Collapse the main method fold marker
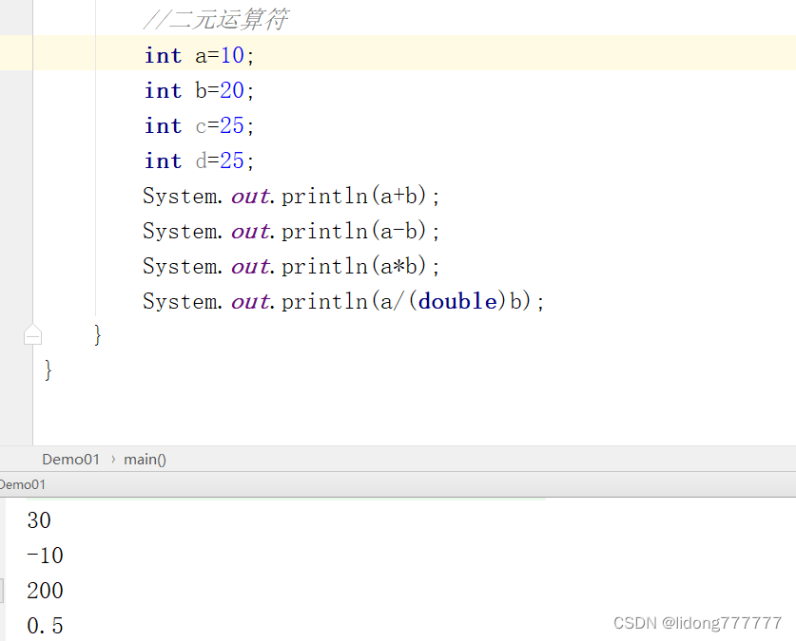The image size is (796, 641). tap(33, 334)
